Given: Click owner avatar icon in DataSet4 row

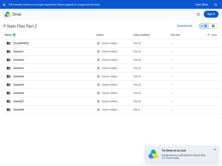Looking at the screenshot, I should [98, 76].
